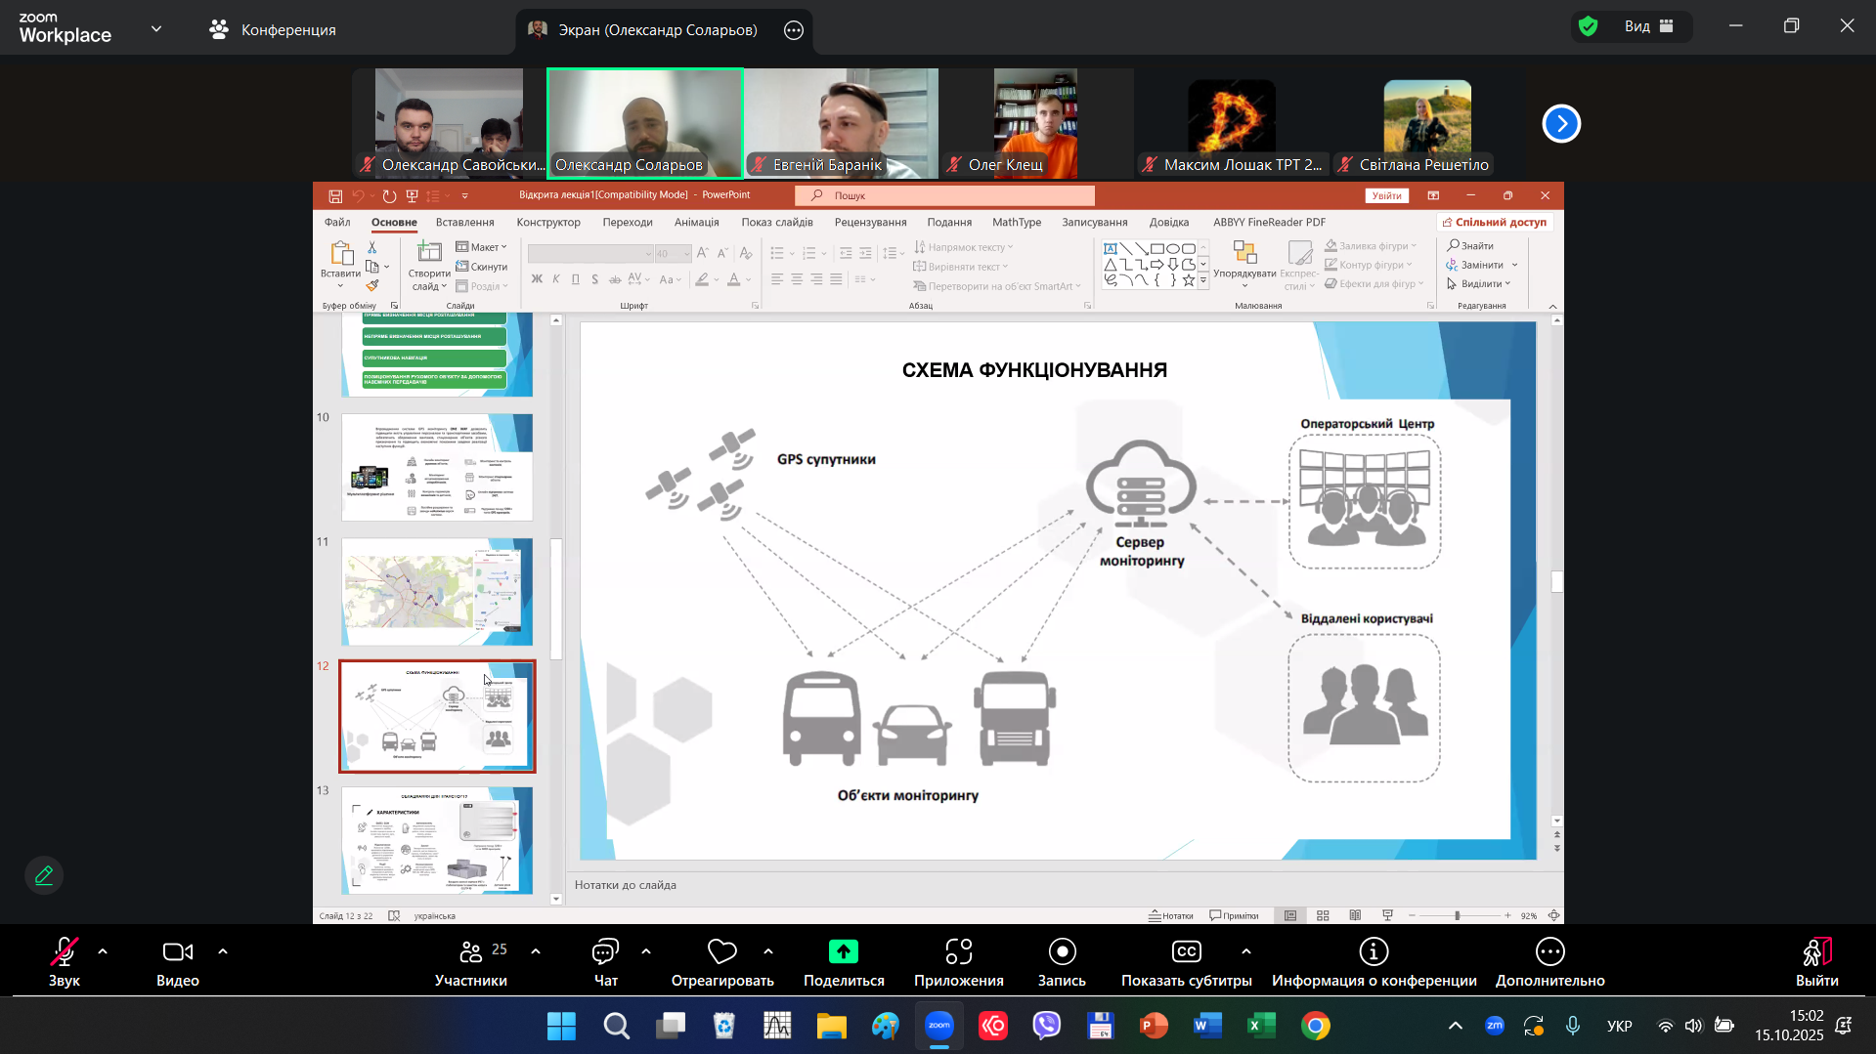Unmute microphone with the Sound button
Image resolution: width=1876 pixels, height=1054 pixels.
(65, 962)
